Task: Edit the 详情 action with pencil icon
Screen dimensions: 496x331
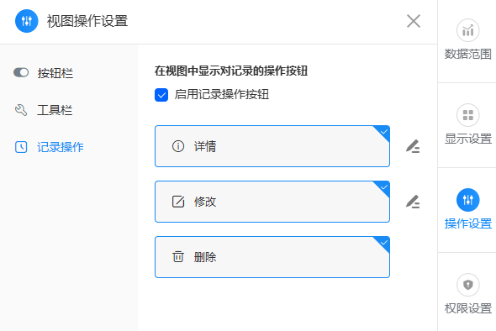Action: pyautogui.click(x=413, y=146)
